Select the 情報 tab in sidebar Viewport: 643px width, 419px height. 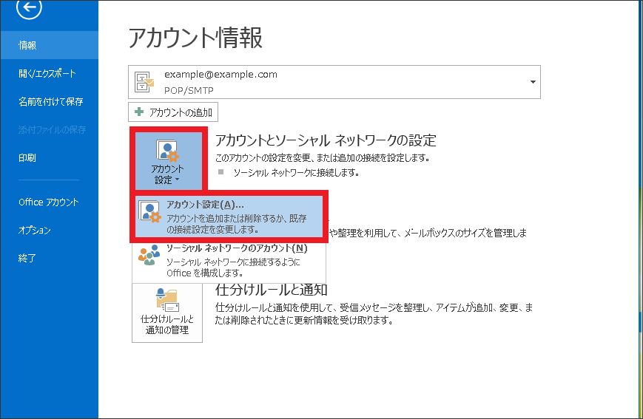point(28,45)
